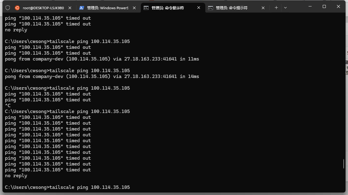Close the inactive 命令提示符 tab
Image resolution: width=348 pixels, height=195 pixels.
tap(263, 8)
